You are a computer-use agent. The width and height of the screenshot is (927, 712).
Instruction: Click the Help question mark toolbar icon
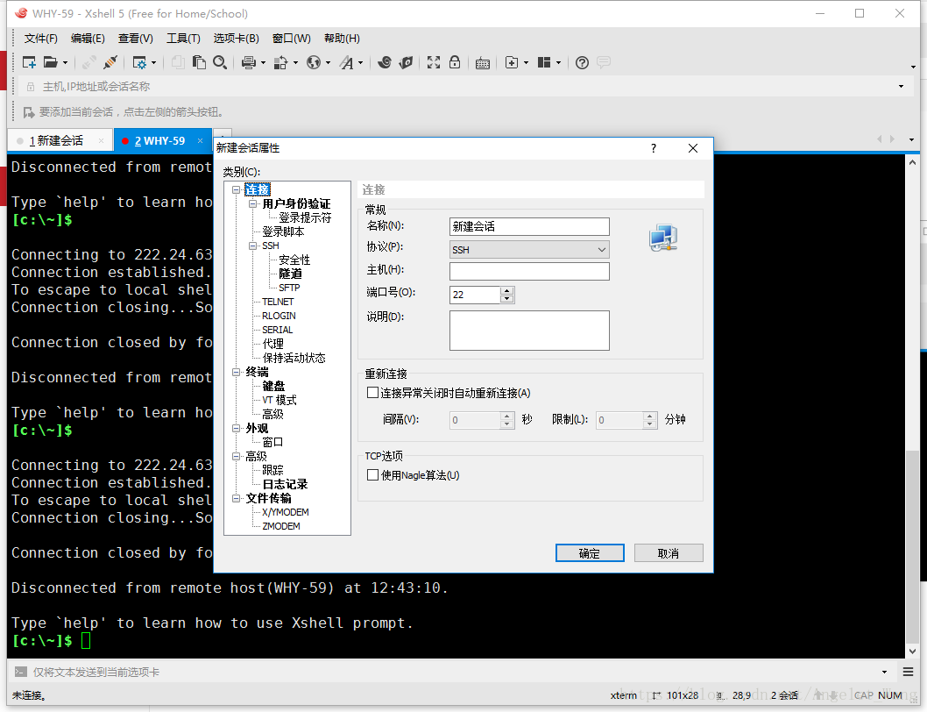click(583, 62)
